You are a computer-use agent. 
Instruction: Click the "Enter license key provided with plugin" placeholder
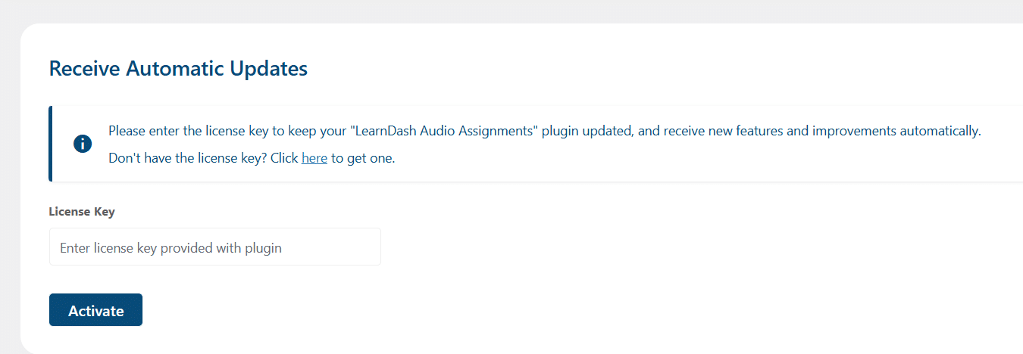coord(170,247)
